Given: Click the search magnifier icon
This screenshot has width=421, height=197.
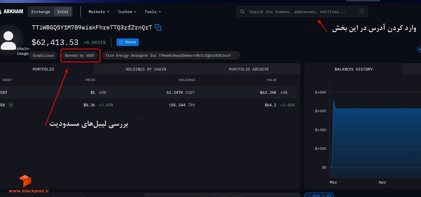Looking at the screenshot, I should pyautogui.click(x=242, y=12).
